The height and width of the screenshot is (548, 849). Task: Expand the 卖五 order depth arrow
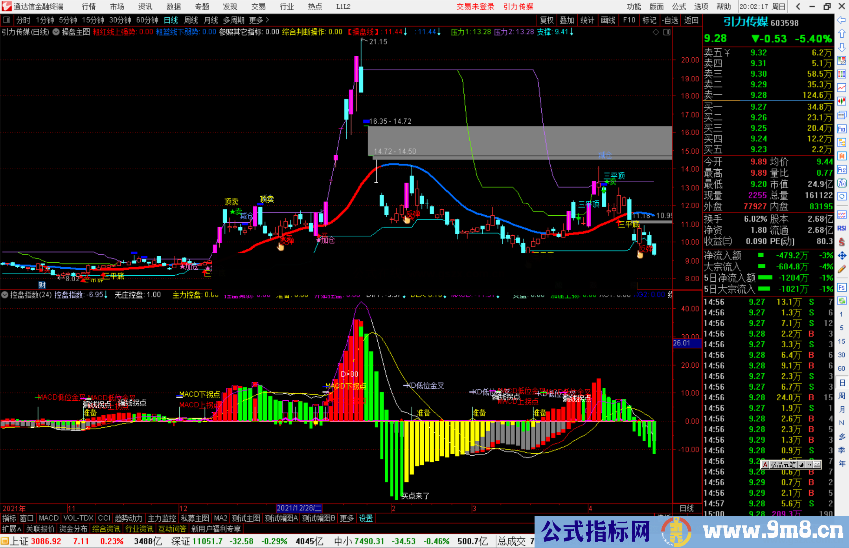727,53
